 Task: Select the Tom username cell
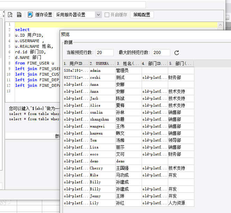point(102,140)
